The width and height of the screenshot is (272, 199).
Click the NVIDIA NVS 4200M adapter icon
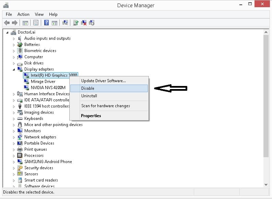coord(26,88)
